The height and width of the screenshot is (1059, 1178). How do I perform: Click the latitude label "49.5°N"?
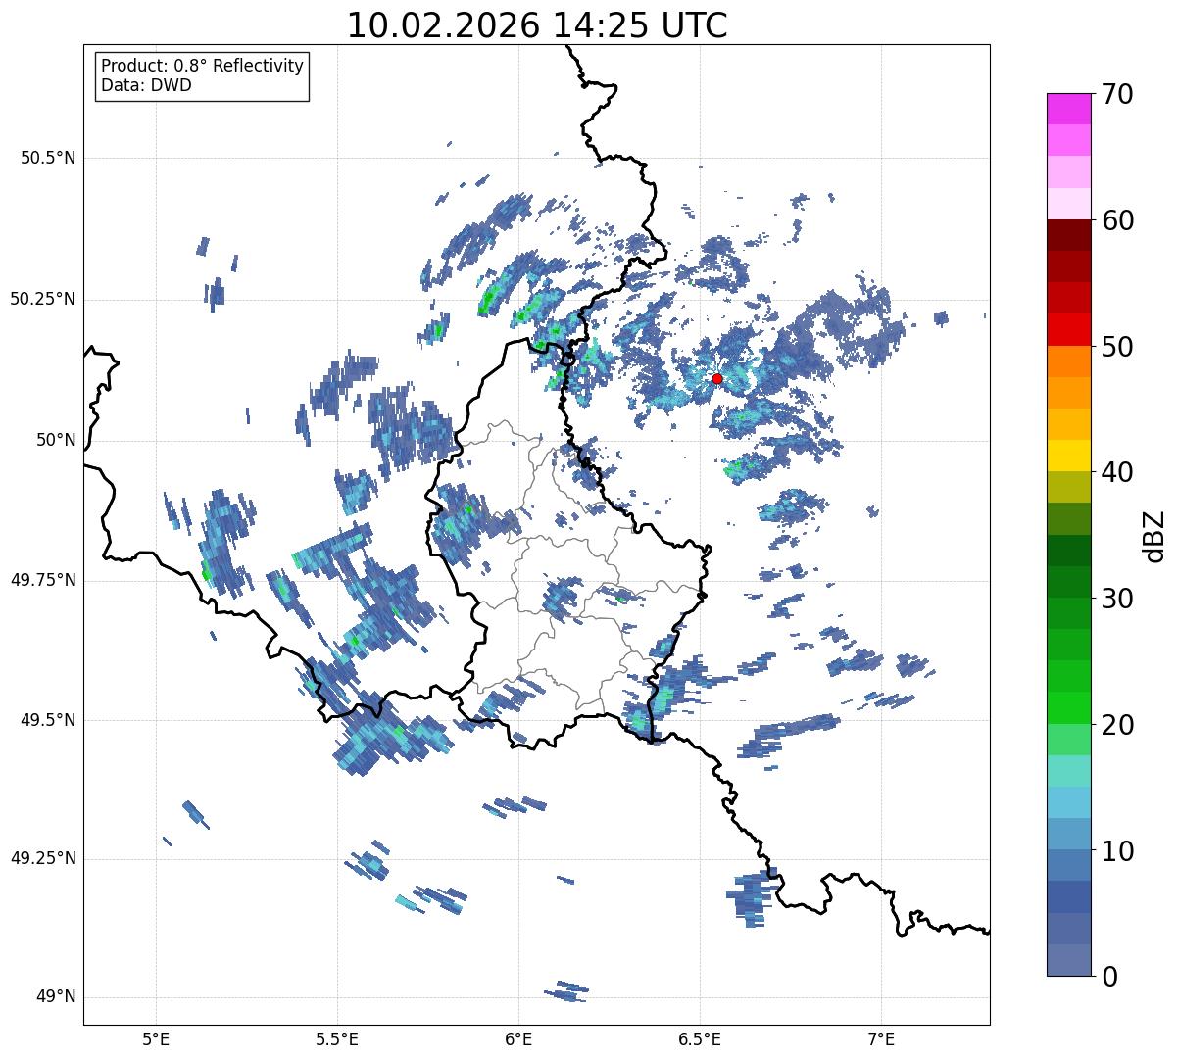coord(48,720)
